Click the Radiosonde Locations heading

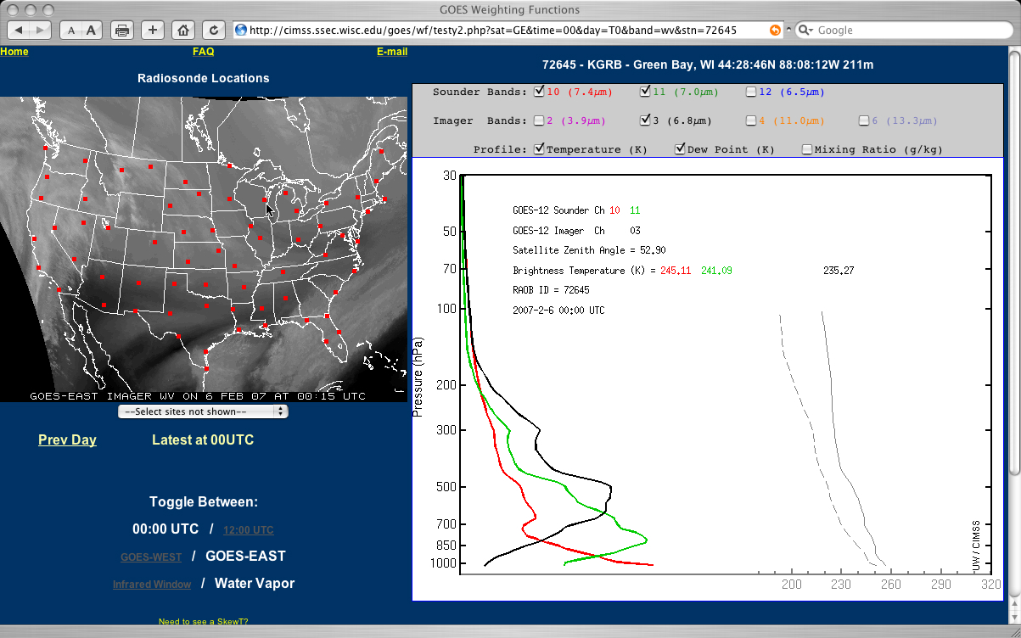[203, 78]
